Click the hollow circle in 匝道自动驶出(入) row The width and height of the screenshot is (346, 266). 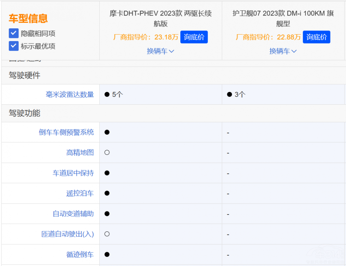(107, 234)
